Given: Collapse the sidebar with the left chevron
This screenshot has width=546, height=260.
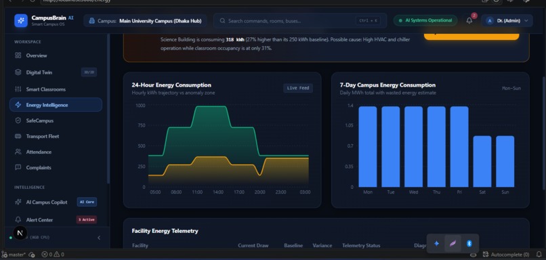Looking at the screenshot, I should coord(99,238).
